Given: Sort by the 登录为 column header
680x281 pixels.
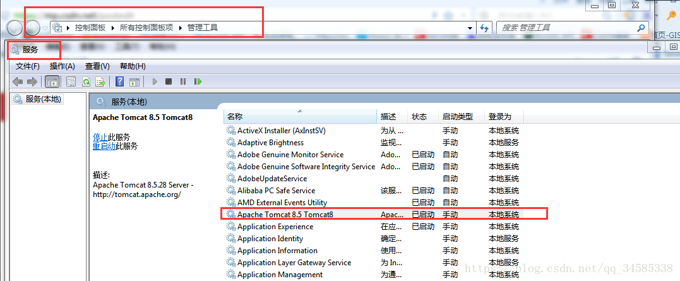Looking at the screenshot, I should tap(504, 117).
